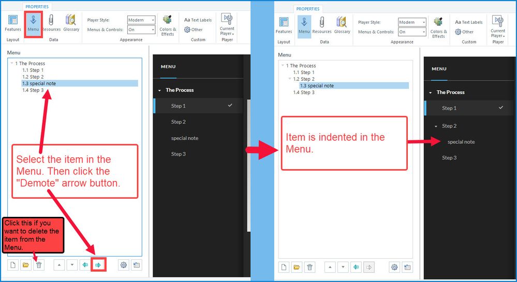Collapse '1 The Process' tree node, right screenshot

point(283,65)
